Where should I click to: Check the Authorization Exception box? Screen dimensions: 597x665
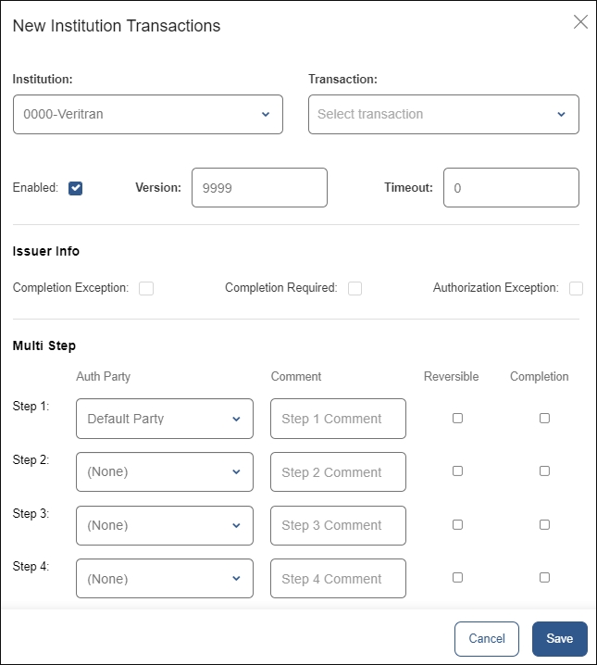(576, 288)
